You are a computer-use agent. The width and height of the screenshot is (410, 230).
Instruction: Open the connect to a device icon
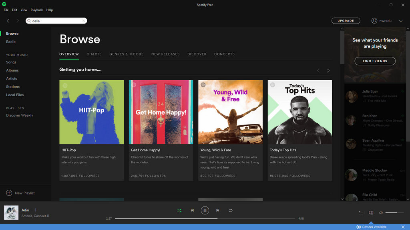tap(371, 213)
